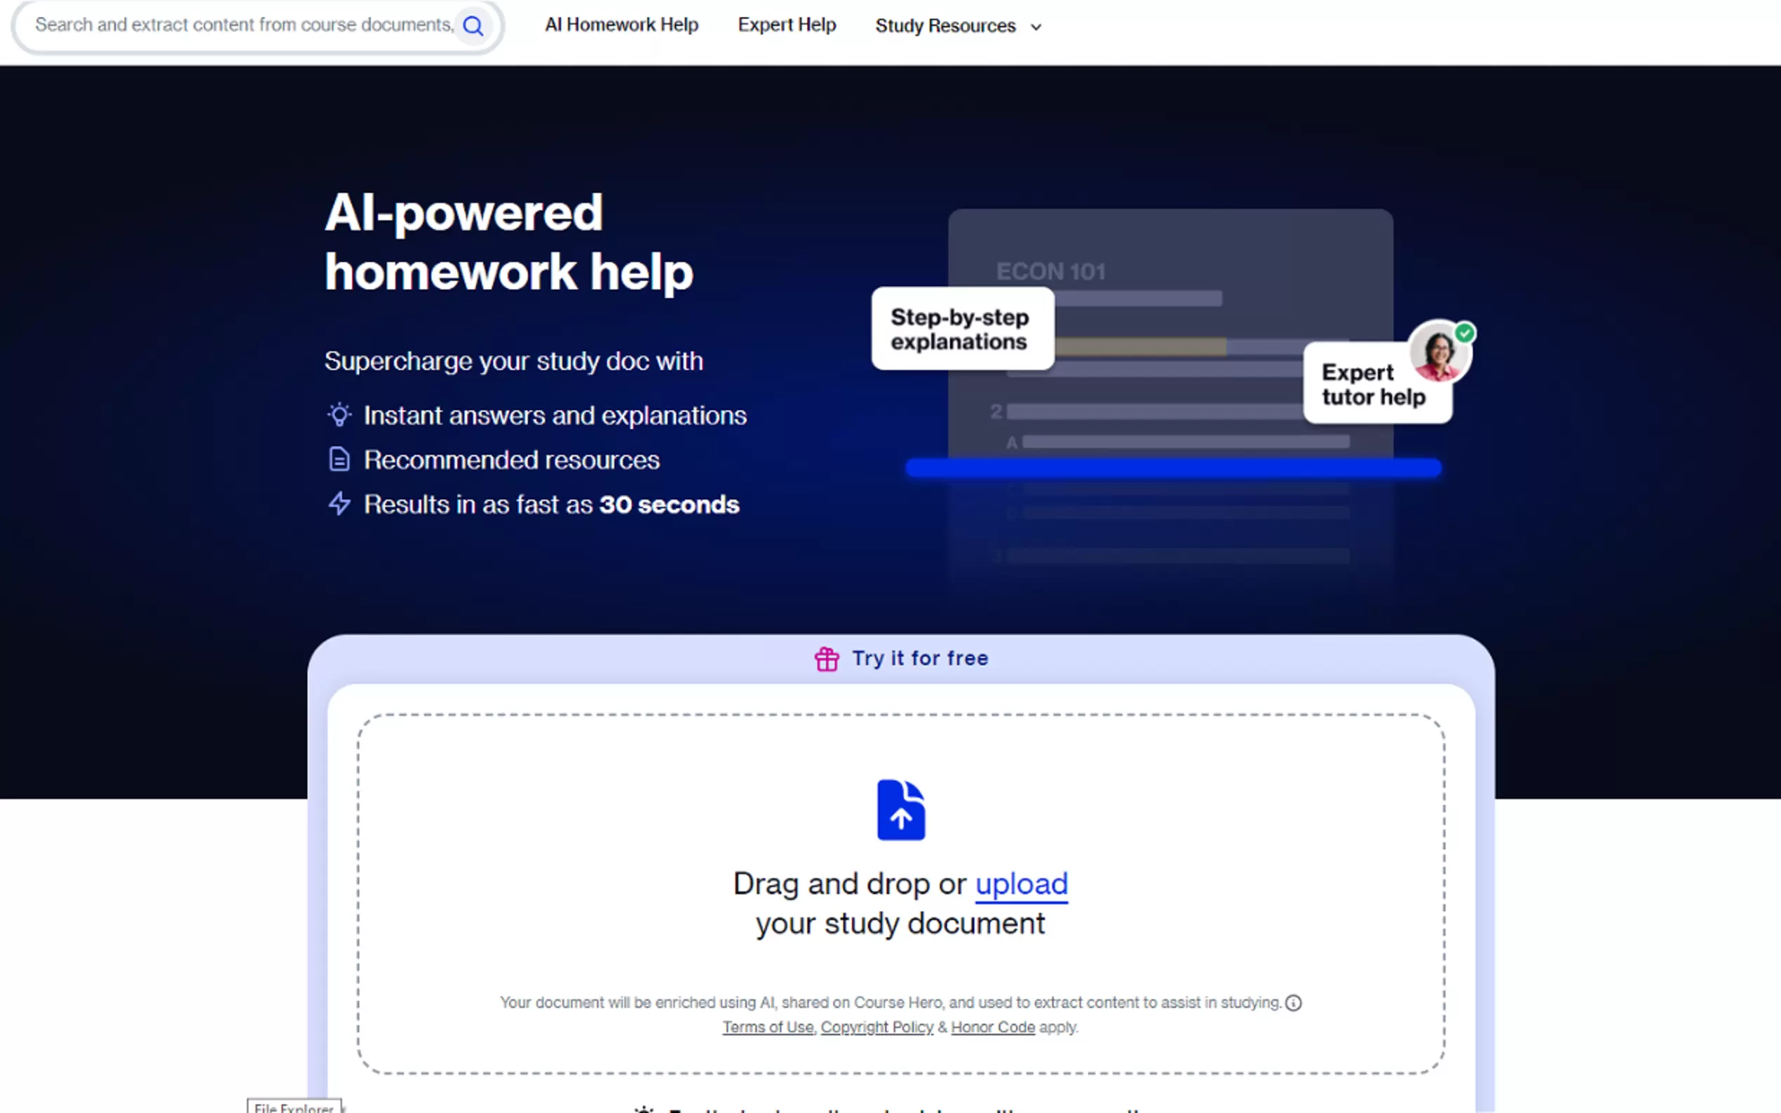The width and height of the screenshot is (1781, 1113).
Task: Click the upload link to choose a study document
Action: pyautogui.click(x=1020, y=884)
